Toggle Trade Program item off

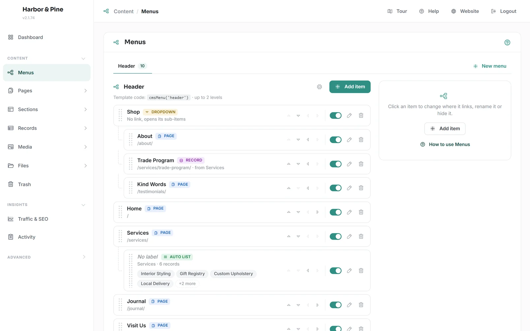(x=336, y=164)
